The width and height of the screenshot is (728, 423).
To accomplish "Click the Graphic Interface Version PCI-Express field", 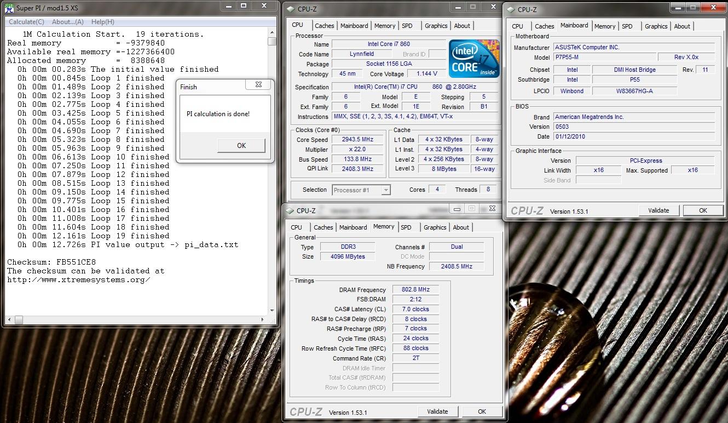I will [645, 161].
